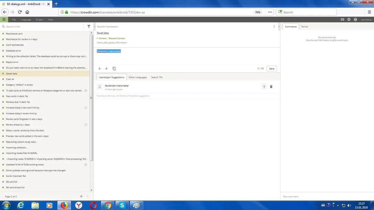Viewport: 374px width, 210px height.
Task: Open the Windows Start button
Action: 6,205
